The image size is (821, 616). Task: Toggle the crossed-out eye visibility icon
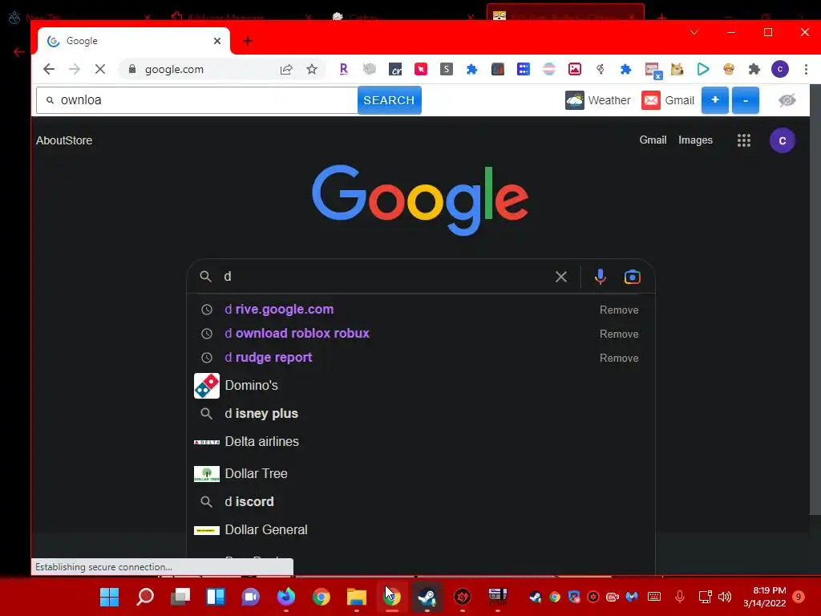coord(787,100)
